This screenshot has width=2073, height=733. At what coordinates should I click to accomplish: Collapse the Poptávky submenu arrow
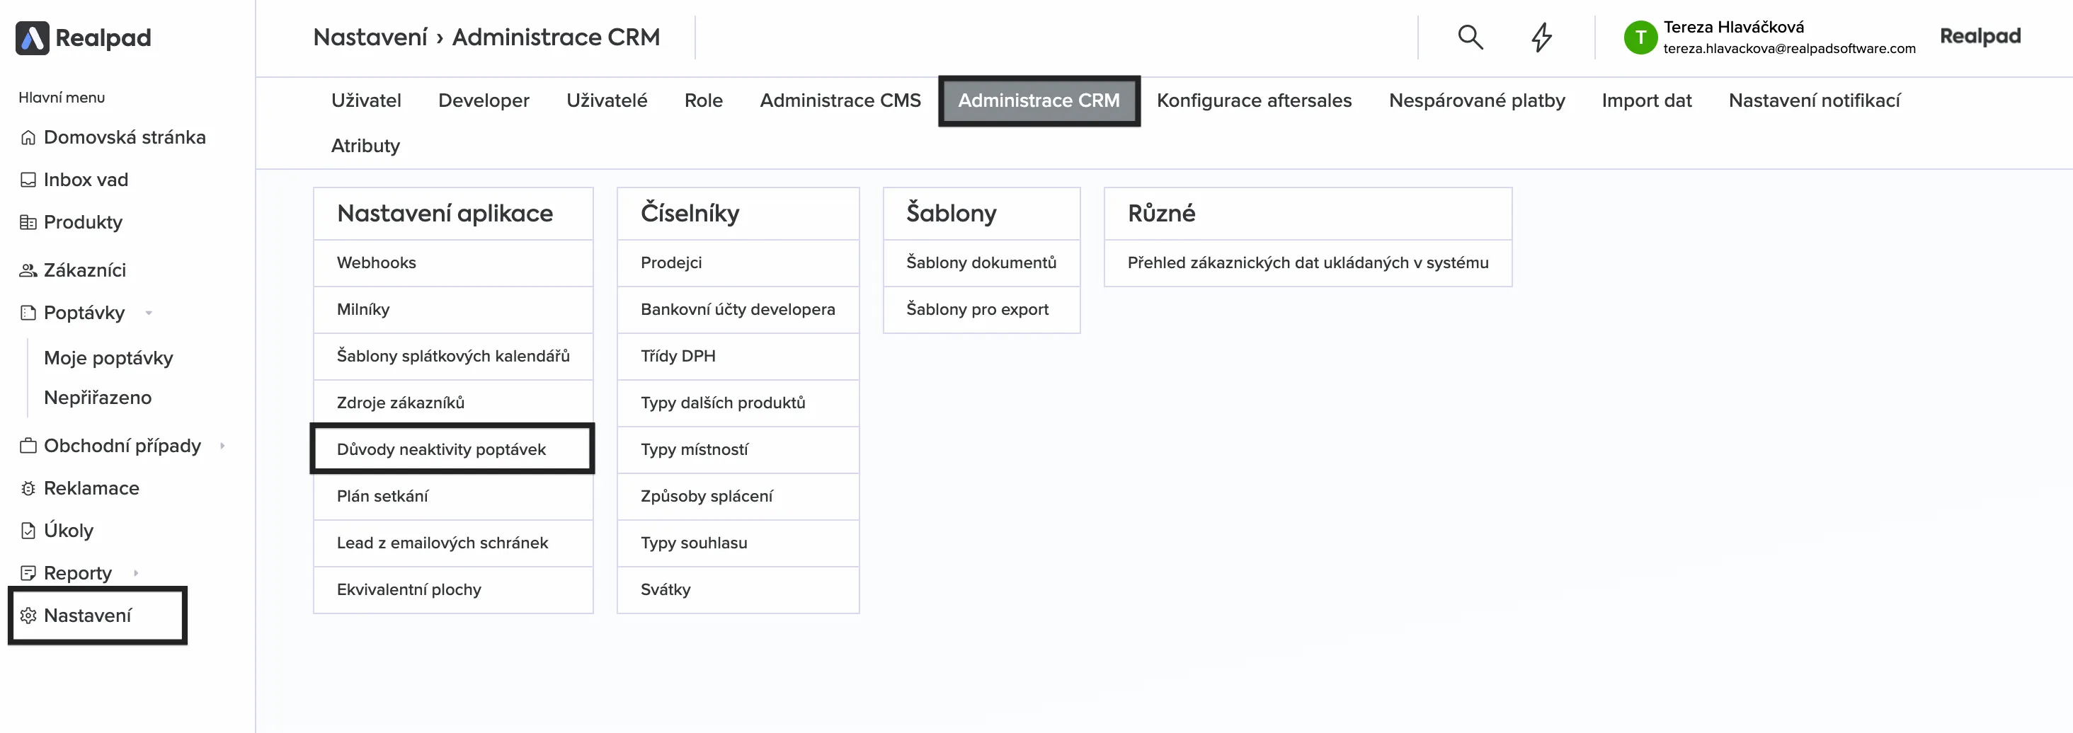(x=149, y=313)
